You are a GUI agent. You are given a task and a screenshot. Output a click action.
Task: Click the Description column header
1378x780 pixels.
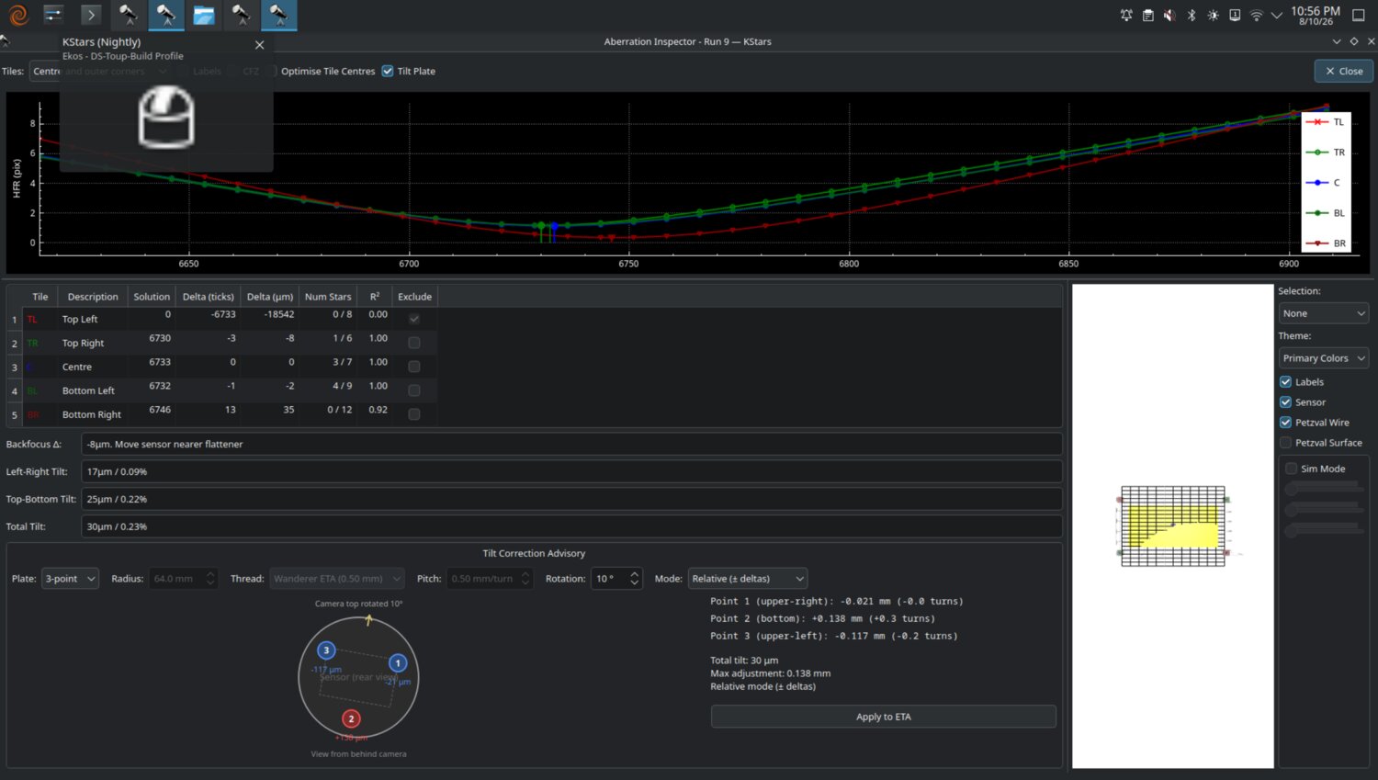coord(93,297)
